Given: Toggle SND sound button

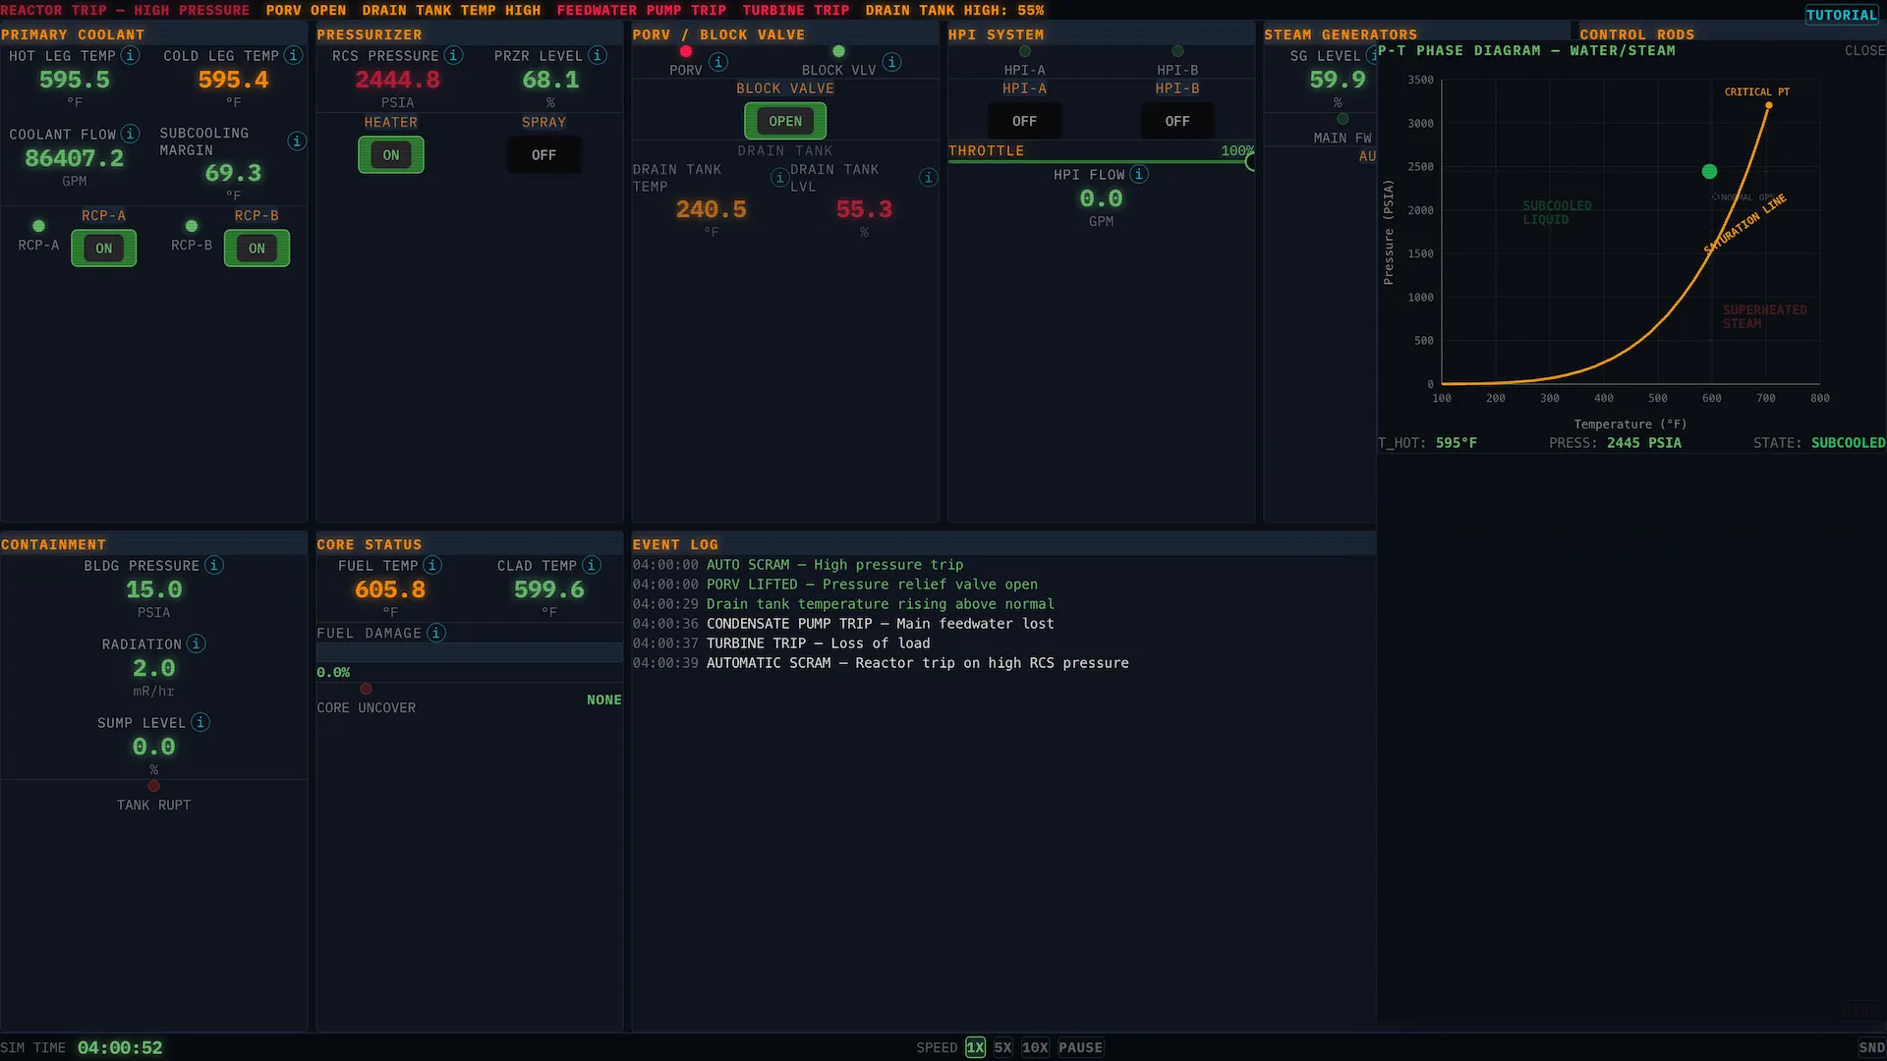Looking at the screenshot, I should pos(1871,1047).
